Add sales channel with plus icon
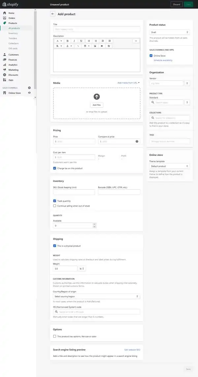The height and width of the screenshot is (377, 198). (29, 88)
